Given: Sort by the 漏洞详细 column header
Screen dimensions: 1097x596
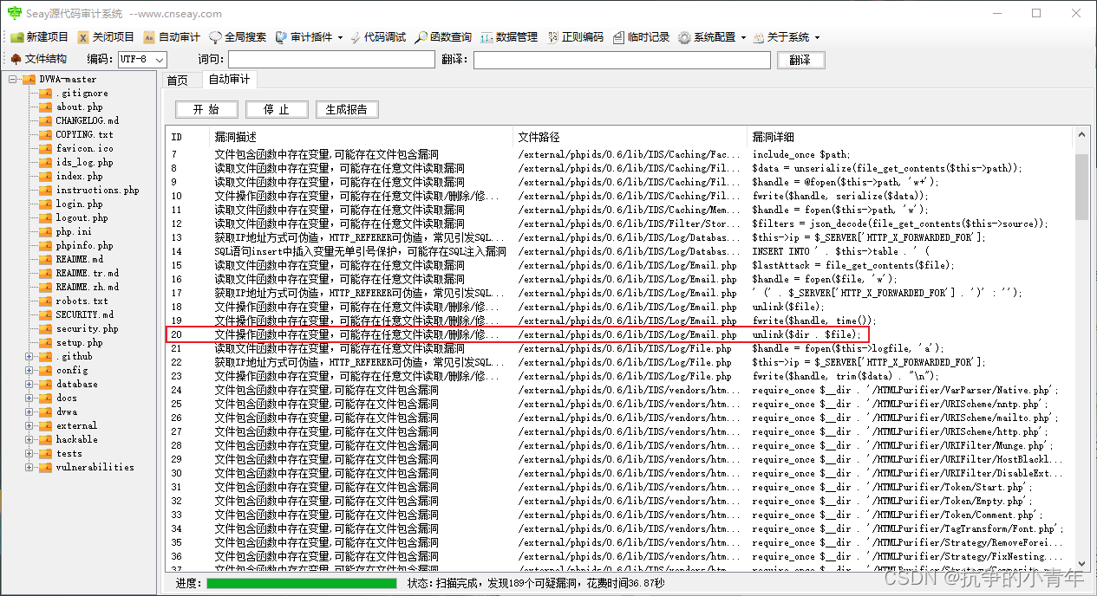Looking at the screenshot, I should 911,137.
